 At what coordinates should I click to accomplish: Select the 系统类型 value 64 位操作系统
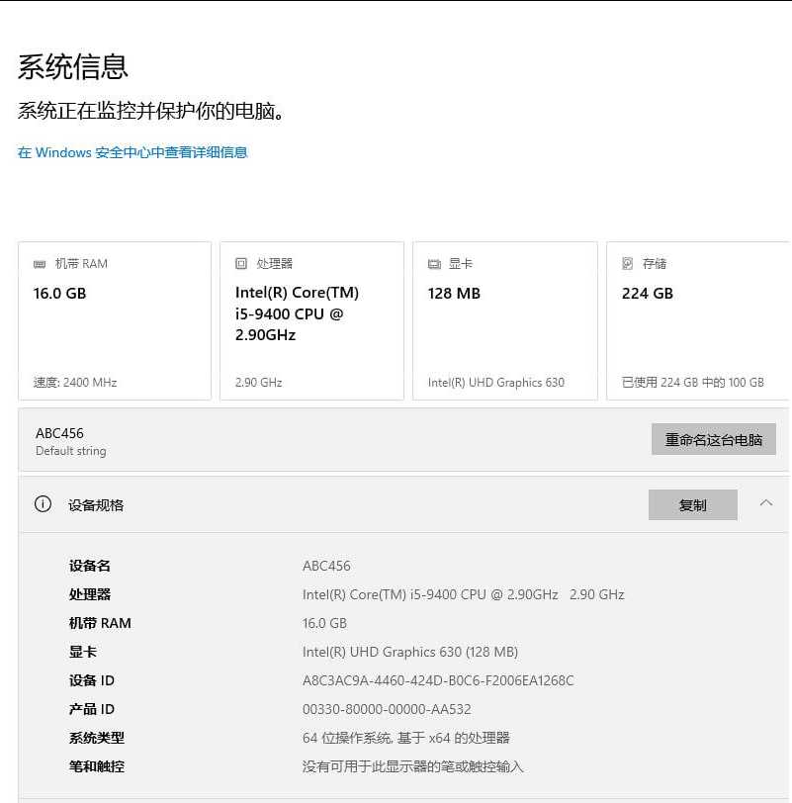(406, 738)
